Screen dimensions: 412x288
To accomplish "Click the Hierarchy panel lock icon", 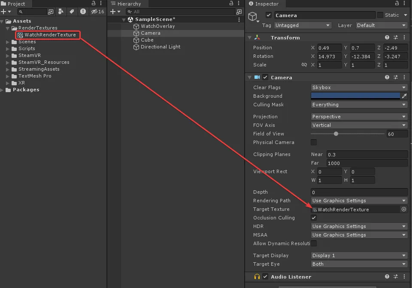I will tap(231, 3).
